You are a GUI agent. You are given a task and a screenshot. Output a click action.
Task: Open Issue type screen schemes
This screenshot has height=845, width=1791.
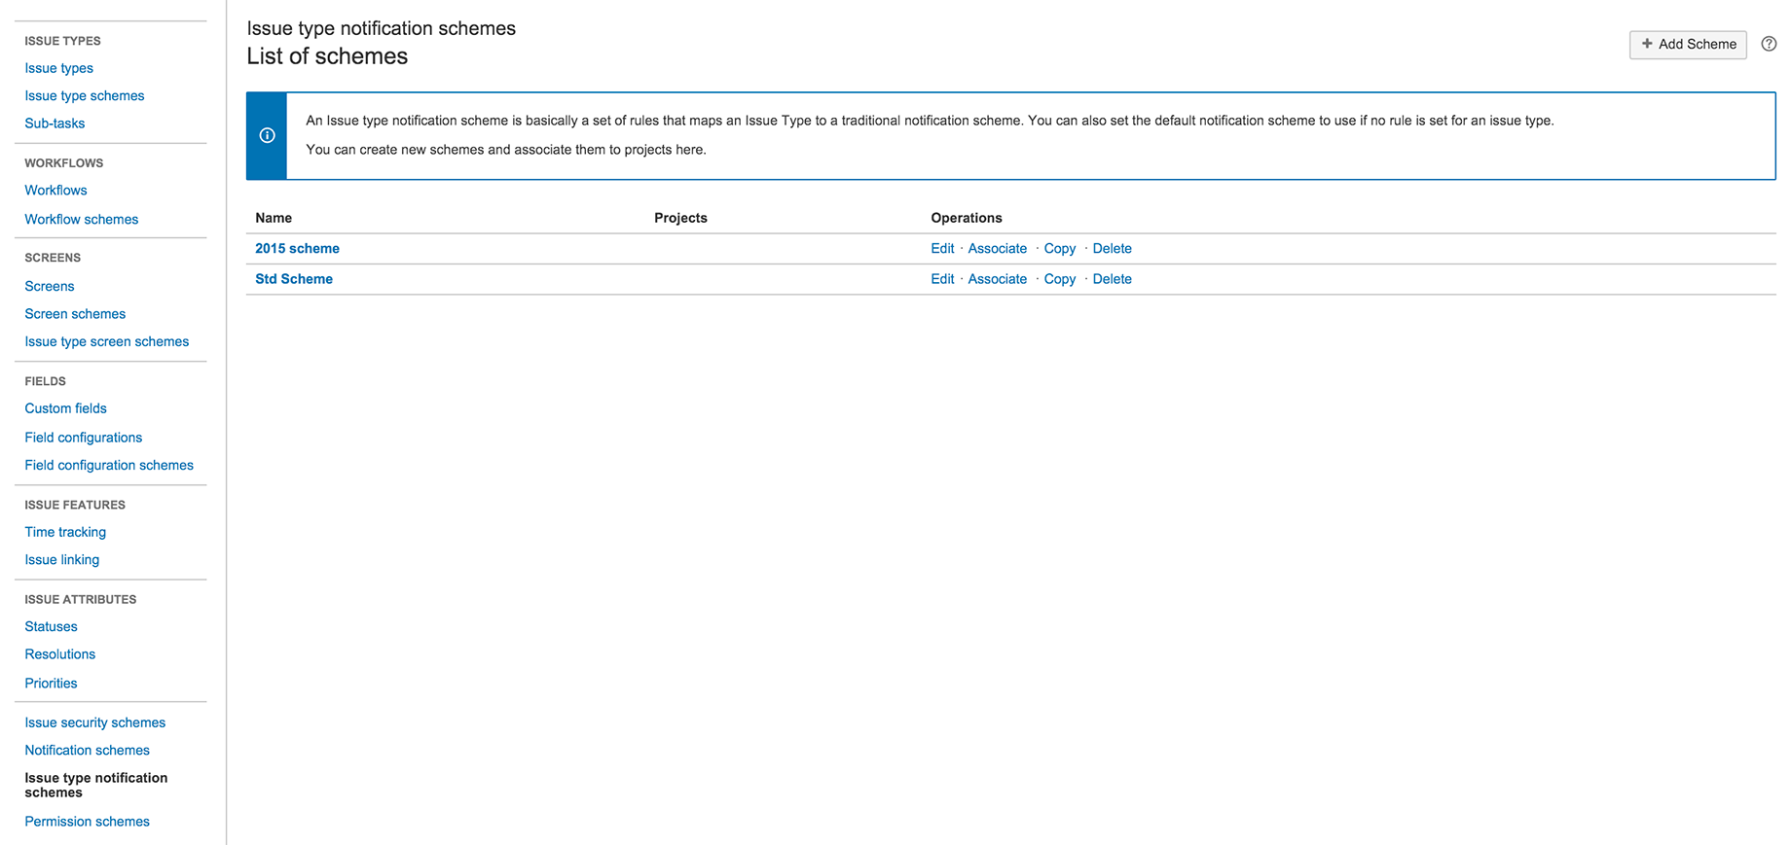click(106, 341)
